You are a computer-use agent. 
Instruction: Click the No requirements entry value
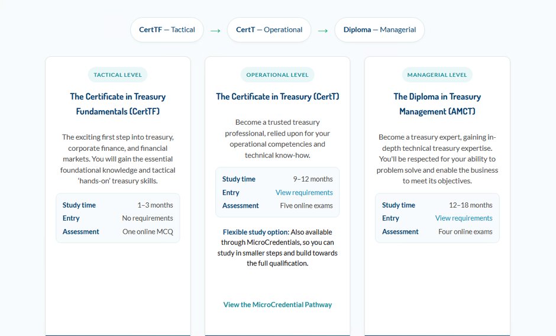pyautogui.click(x=147, y=218)
